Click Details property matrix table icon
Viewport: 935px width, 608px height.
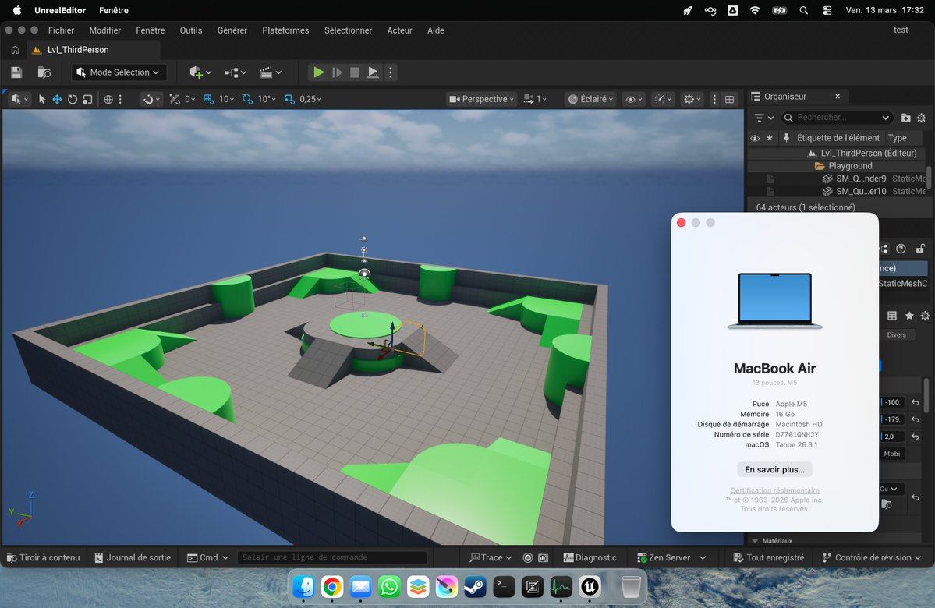[x=892, y=316]
